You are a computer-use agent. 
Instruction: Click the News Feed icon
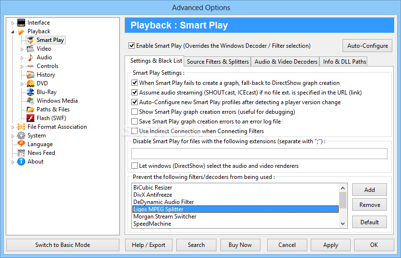[x=21, y=153]
